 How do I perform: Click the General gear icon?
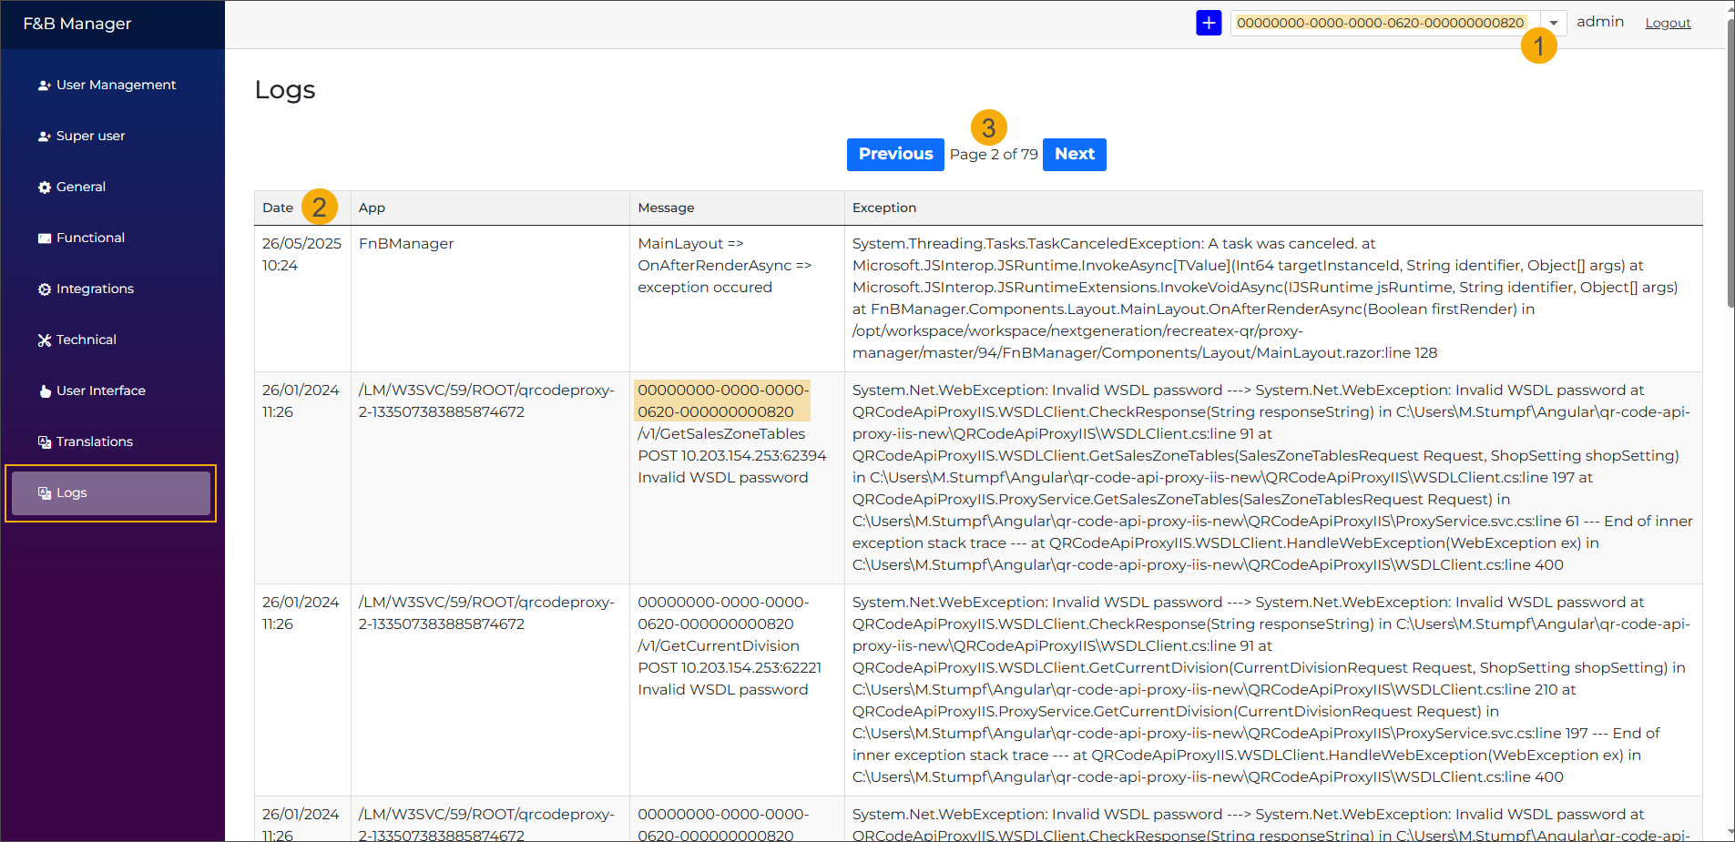(44, 188)
